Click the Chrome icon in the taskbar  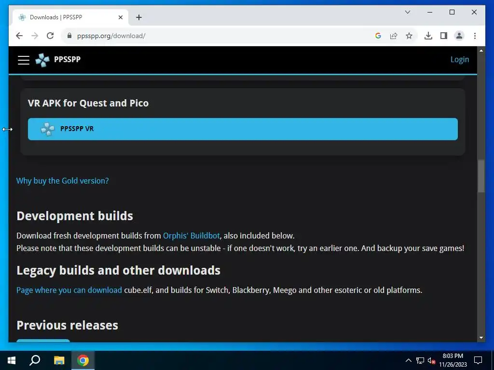(x=83, y=360)
